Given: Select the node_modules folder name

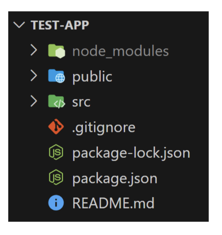Looking at the screenshot, I should click(x=120, y=51).
